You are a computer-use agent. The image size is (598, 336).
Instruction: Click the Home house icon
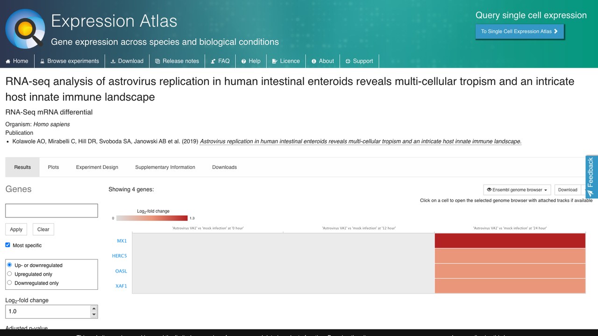[x=8, y=61]
